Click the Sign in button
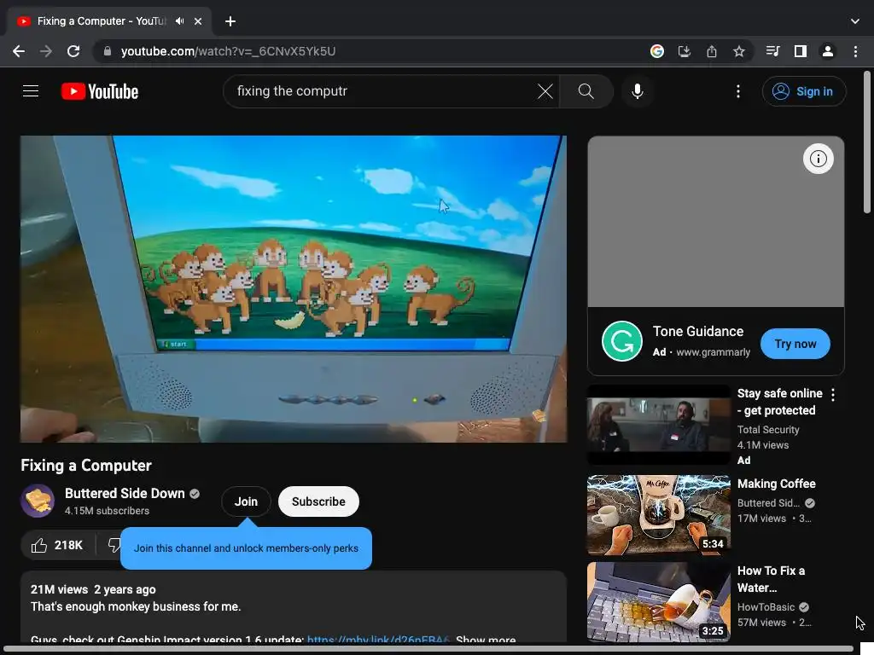 pos(804,91)
